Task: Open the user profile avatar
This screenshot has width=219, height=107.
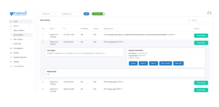Action: 209,13
